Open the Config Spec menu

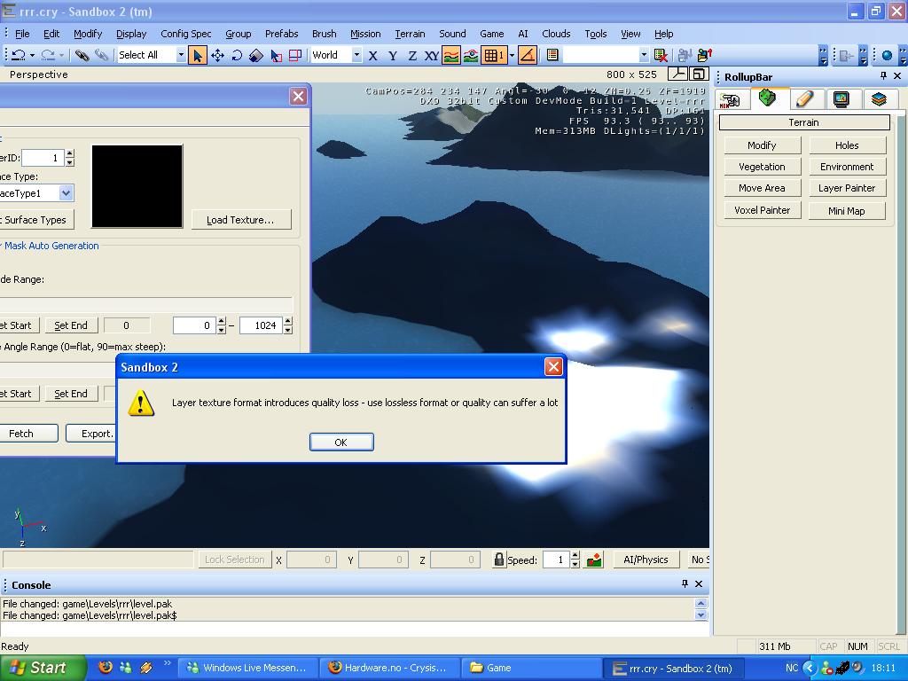[x=186, y=34]
